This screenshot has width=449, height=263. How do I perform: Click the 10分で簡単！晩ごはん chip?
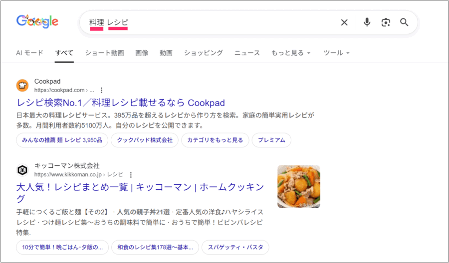[x=62, y=247]
